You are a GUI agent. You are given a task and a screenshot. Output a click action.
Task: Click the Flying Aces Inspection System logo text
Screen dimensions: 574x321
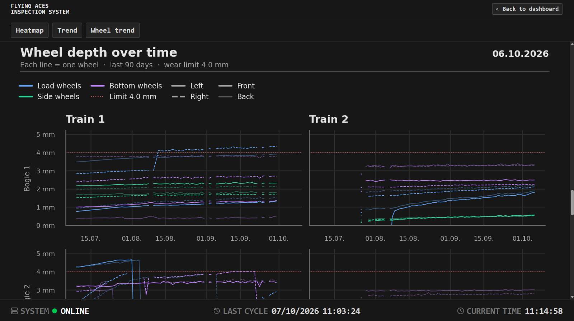40,9
